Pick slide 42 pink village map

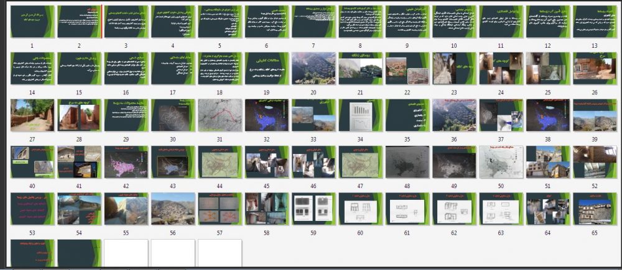(x=126, y=162)
